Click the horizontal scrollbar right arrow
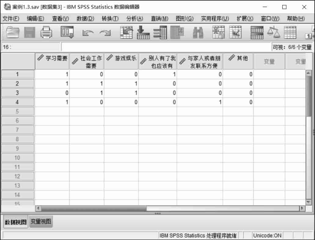This screenshot has height=240, width=315. [x=302, y=208]
